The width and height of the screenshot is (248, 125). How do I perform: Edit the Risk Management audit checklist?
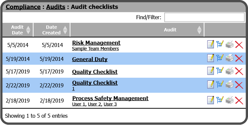pos(211,44)
